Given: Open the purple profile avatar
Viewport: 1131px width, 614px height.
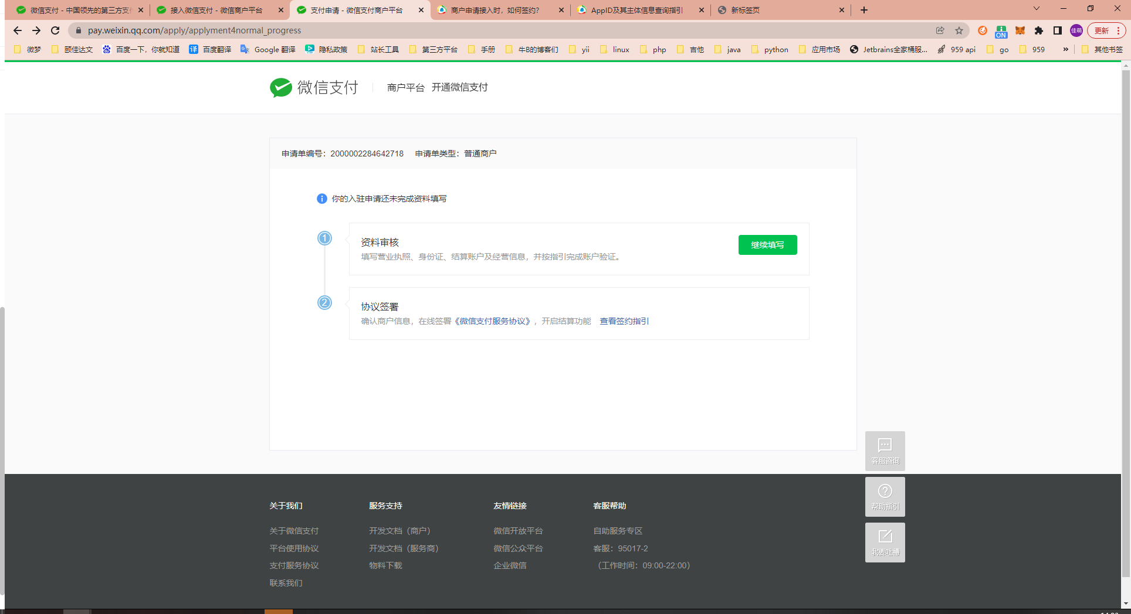Looking at the screenshot, I should 1076,30.
